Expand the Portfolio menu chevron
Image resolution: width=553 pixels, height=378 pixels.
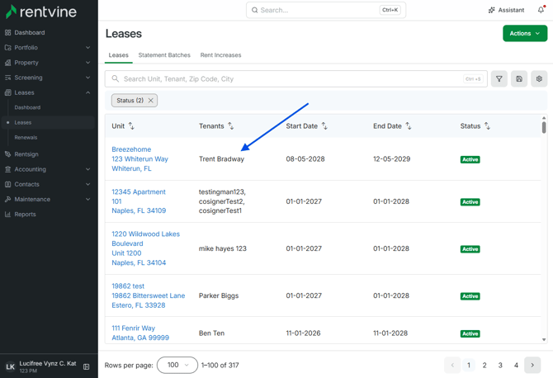[x=87, y=47]
